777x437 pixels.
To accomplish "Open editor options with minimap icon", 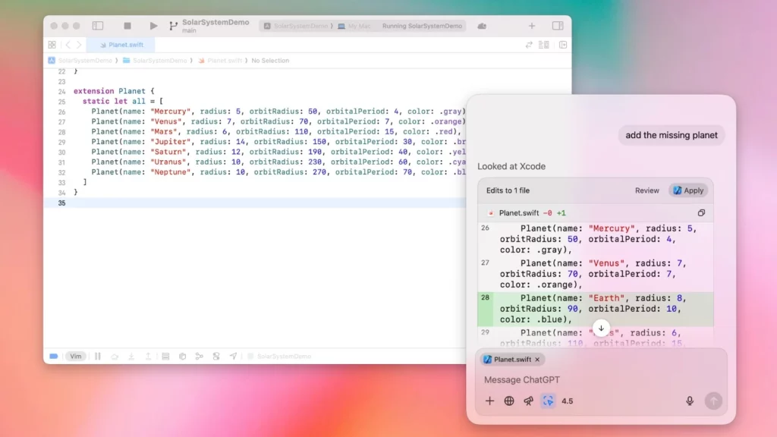I will pos(544,45).
